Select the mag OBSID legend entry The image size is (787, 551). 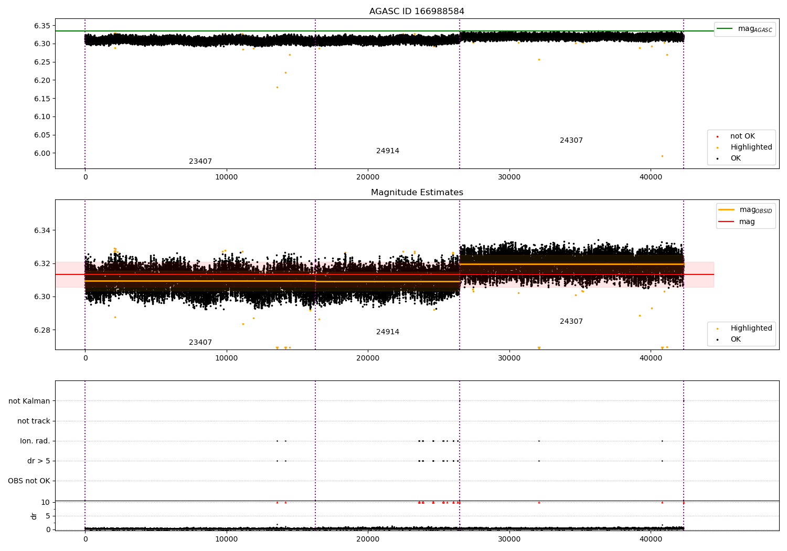(x=745, y=210)
